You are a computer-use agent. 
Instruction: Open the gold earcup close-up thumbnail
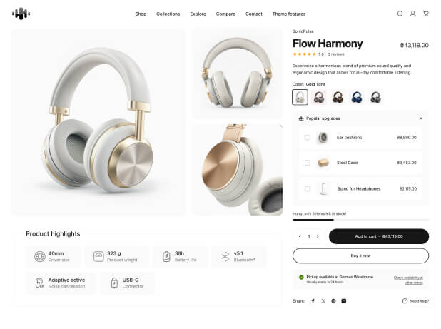pyautogui.click(x=238, y=170)
